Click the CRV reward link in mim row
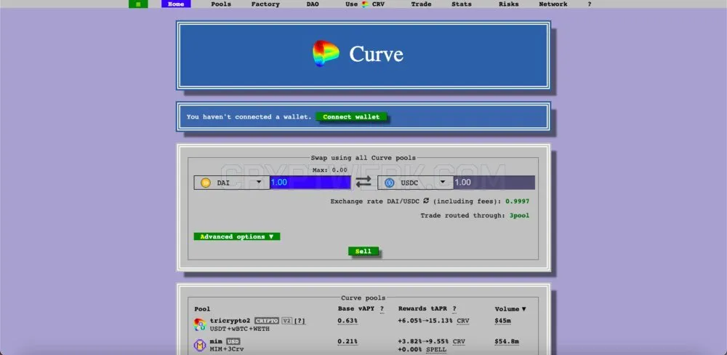 coord(459,341)
